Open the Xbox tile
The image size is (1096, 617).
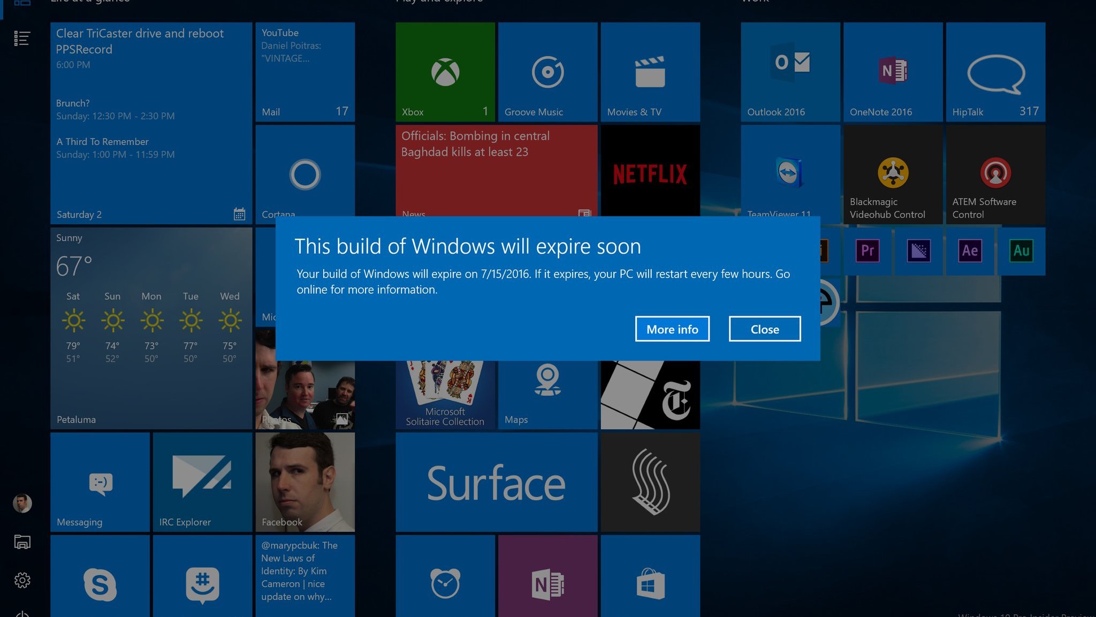pos(445,72)
